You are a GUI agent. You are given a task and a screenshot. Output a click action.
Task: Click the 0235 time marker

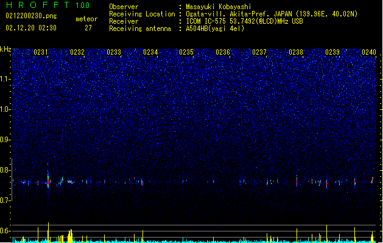pos(186,52)
